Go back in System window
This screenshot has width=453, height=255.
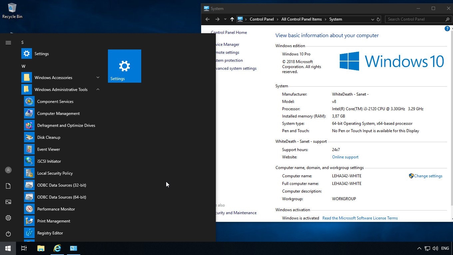tap(208, 19)
